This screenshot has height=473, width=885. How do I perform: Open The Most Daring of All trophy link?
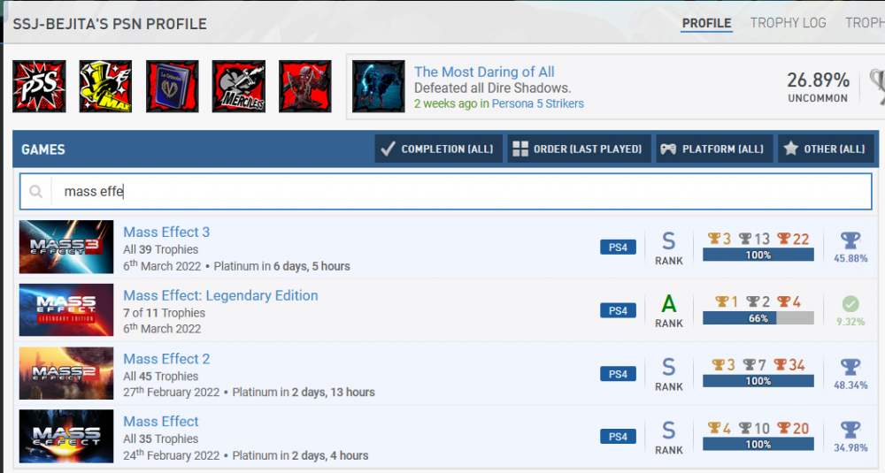tap(484, 72)
